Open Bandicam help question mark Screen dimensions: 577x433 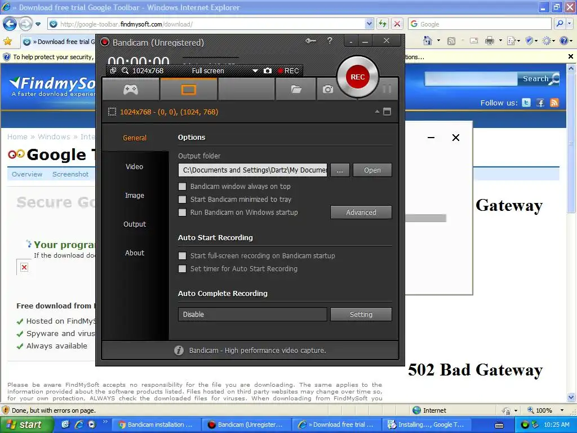tap(330, 41)
